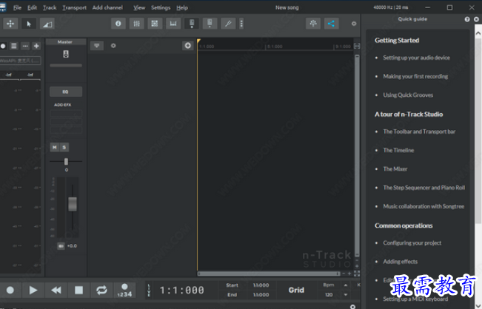Screen dimensions: 482x309
Task: Open the mixer view icon
Action: [x=136, y=24]
